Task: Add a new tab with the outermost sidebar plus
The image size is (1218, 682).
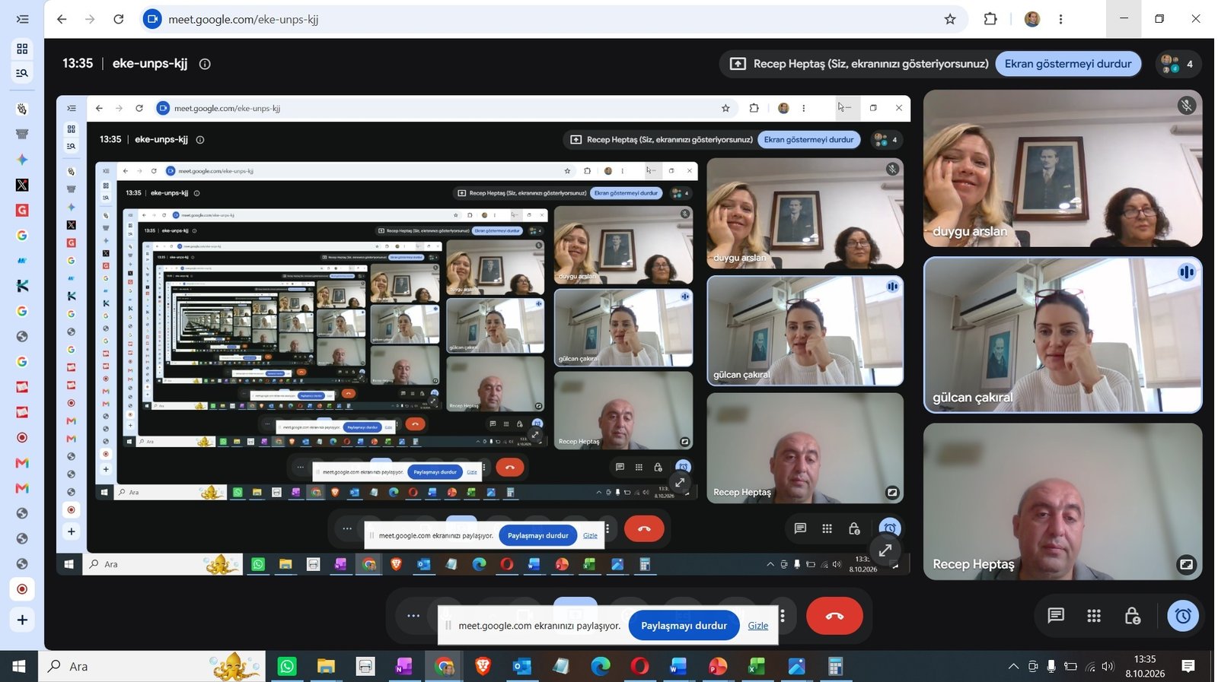Action: pos(22,620)
